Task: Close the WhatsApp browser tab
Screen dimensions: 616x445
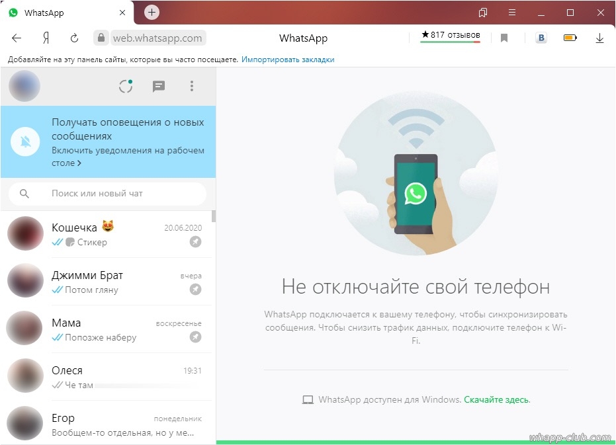Action: 122,13
